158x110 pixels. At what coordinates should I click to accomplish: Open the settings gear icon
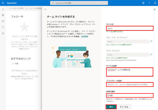click(x=143, y=3)
